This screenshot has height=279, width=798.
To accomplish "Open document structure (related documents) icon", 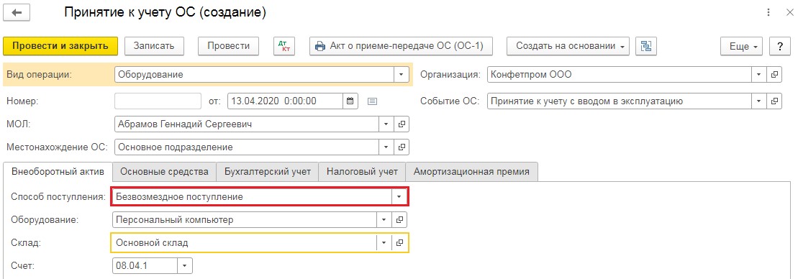I will (646, 46).
